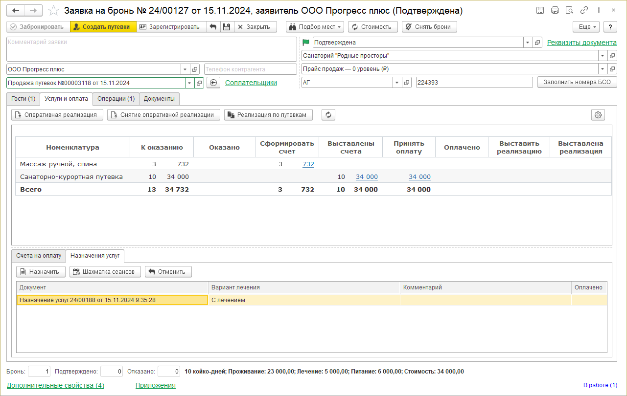This screenshot has height=396, width=627.
Task: Click the report preview icon in title bar
Action: 569,10
